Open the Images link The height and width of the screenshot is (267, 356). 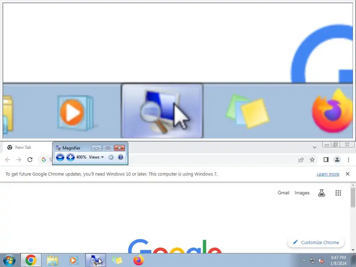tap(302, 193)
